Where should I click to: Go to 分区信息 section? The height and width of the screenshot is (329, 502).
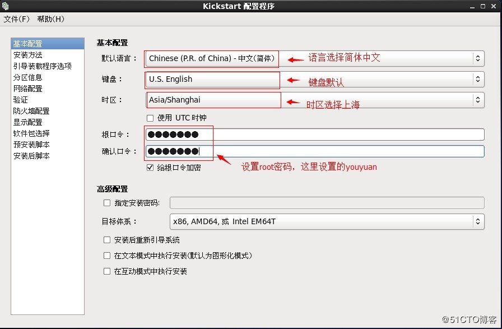[48, 77]
